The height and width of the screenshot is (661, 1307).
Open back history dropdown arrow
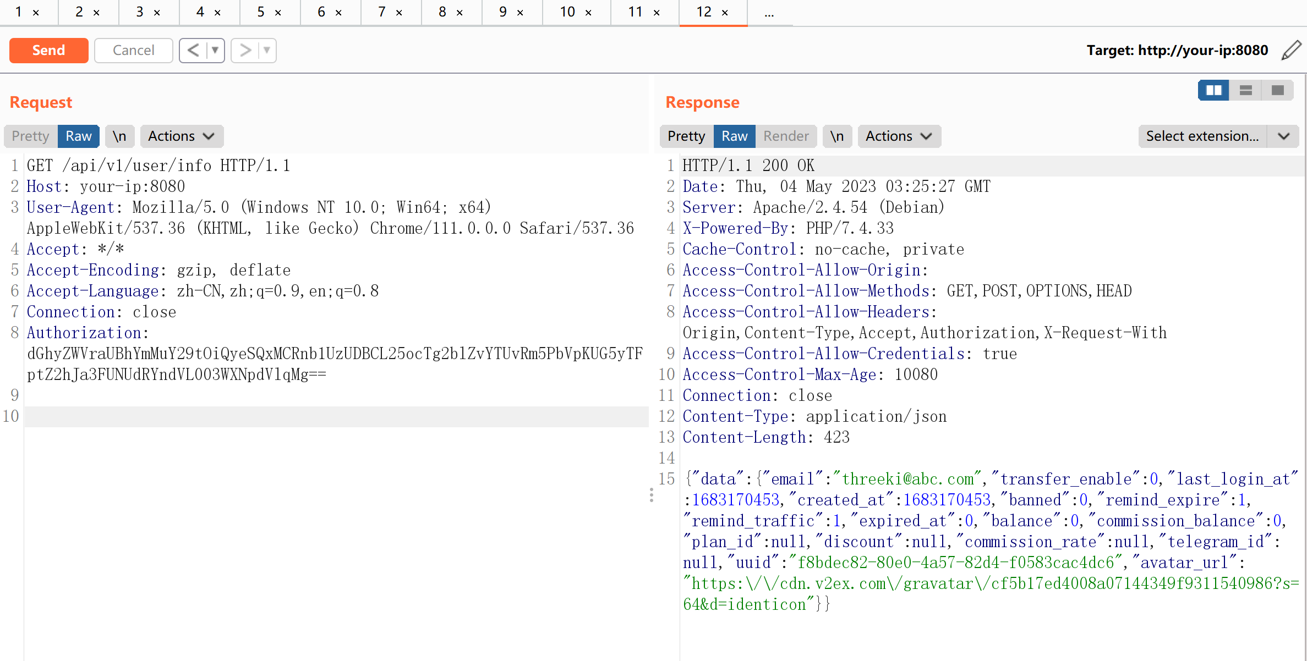click(215, 51)
